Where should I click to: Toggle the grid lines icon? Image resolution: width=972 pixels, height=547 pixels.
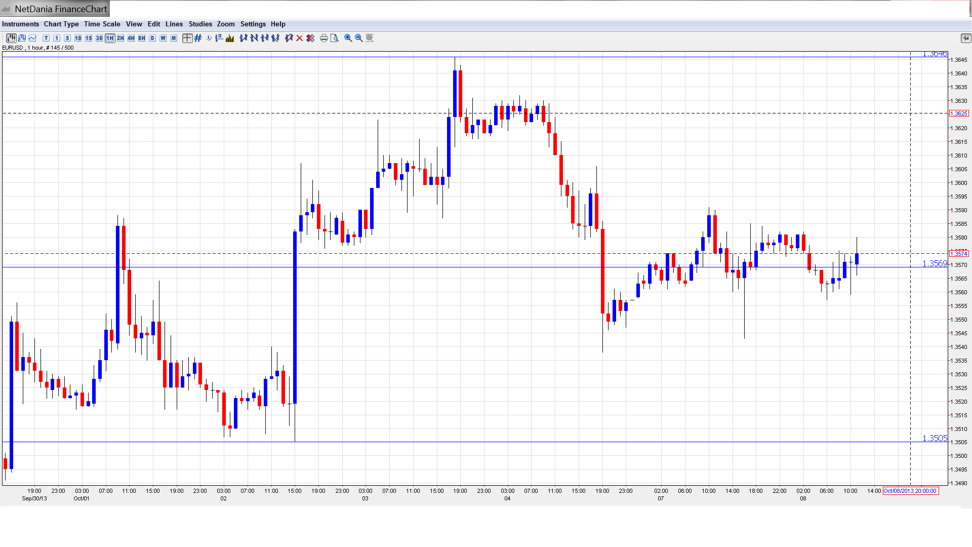[x=198, y=38]
